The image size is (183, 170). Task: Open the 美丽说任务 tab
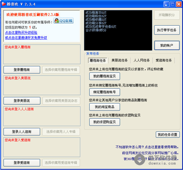[x=120, y=60]
